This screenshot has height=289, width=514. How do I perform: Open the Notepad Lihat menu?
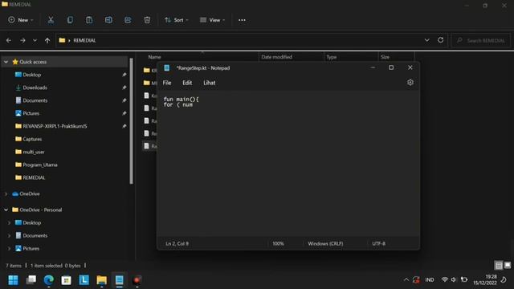(x=210, y=83)
